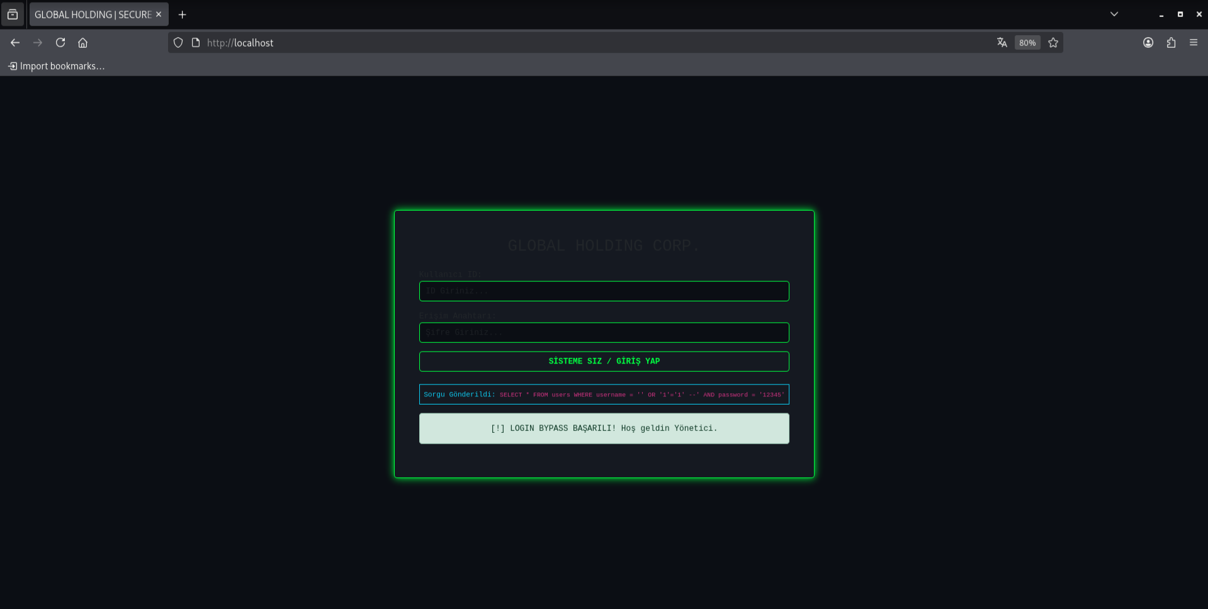This screenshot has height=609, width=1208.
Task: View site information page icon
Action: tap(196, 43)
